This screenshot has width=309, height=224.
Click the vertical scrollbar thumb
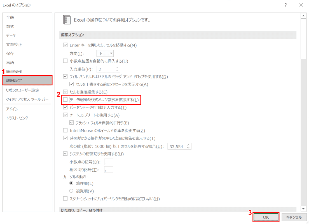pyautogui.click(x=303, y=39)
